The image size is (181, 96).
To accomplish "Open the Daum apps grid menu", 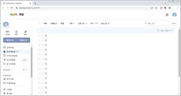I will tap(167, 15).
